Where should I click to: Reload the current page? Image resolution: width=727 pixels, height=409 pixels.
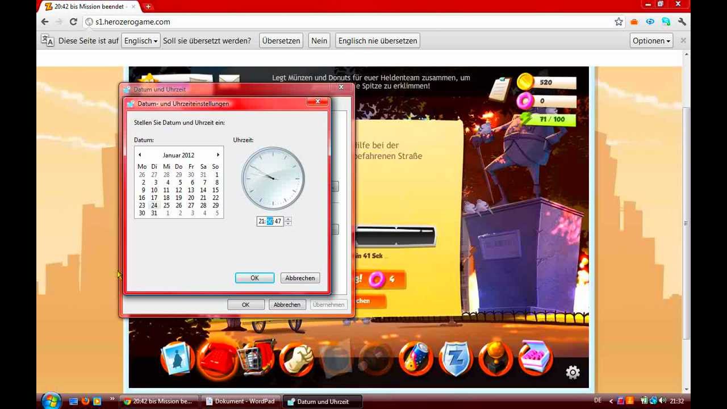click(x=73, y=22)
